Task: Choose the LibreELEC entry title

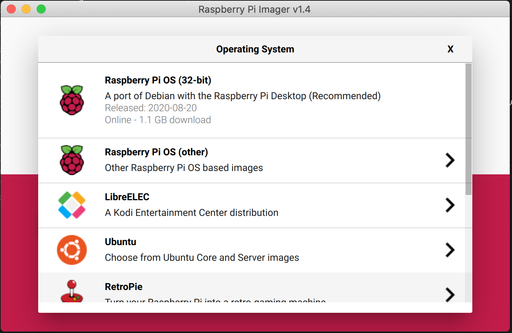Action: point(127,197)
